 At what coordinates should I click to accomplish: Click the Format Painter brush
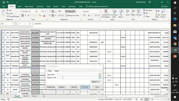coord(8,16)
